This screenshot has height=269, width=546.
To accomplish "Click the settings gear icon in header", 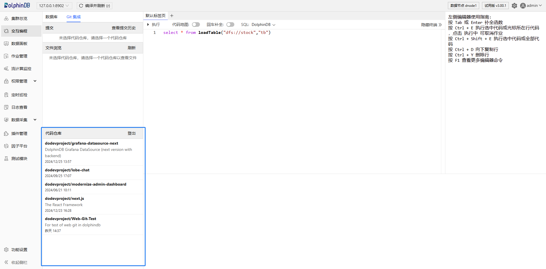I will point(514,6).
